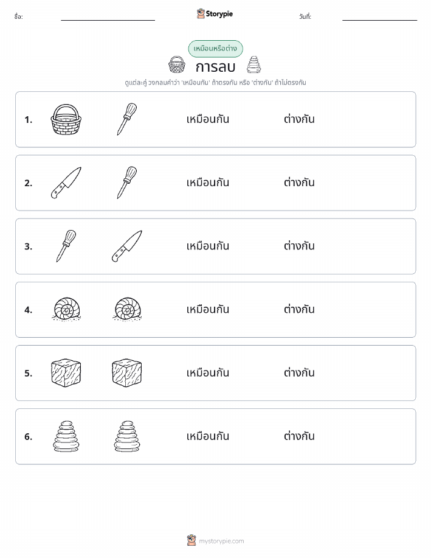This screenshot has height=558, width=431.
Task: Click the kitchen knife picture in row 3
Action: 127,246
